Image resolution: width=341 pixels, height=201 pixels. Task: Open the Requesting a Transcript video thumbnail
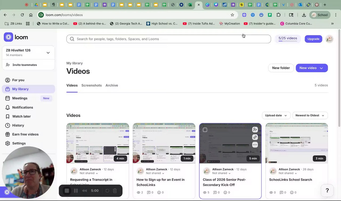98,143
